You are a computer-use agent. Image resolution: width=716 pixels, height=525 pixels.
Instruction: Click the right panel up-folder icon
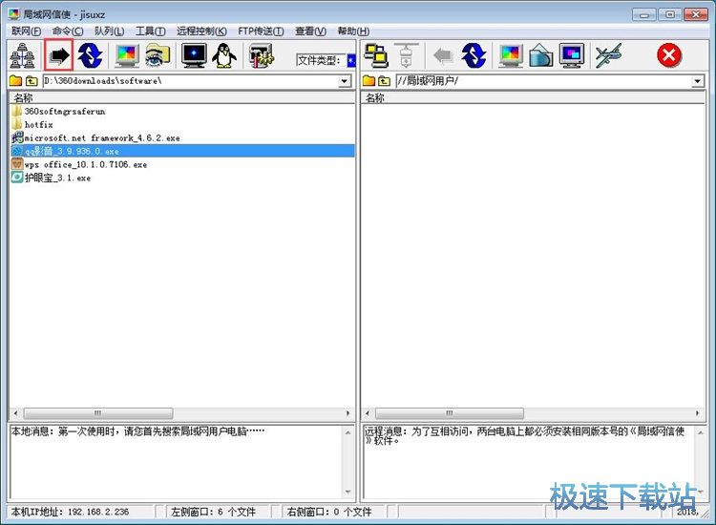point(385,81)
